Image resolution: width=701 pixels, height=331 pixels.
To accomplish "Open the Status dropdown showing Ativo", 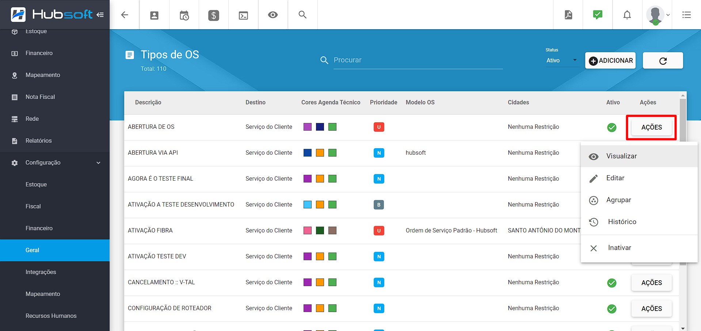I will pyautogui.click(x=561, y=60).
